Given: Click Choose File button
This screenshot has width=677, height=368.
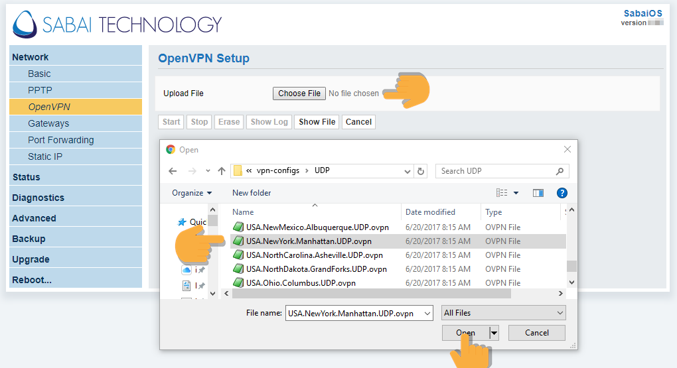Looking at the screenshot, I should [299, 93].
